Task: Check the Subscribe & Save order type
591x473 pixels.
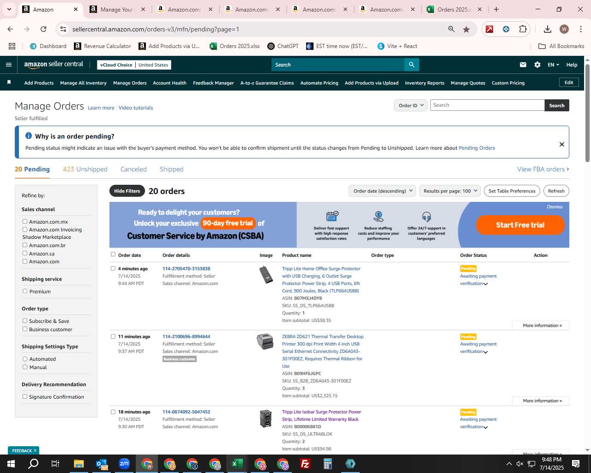Action: click(25, 321)
